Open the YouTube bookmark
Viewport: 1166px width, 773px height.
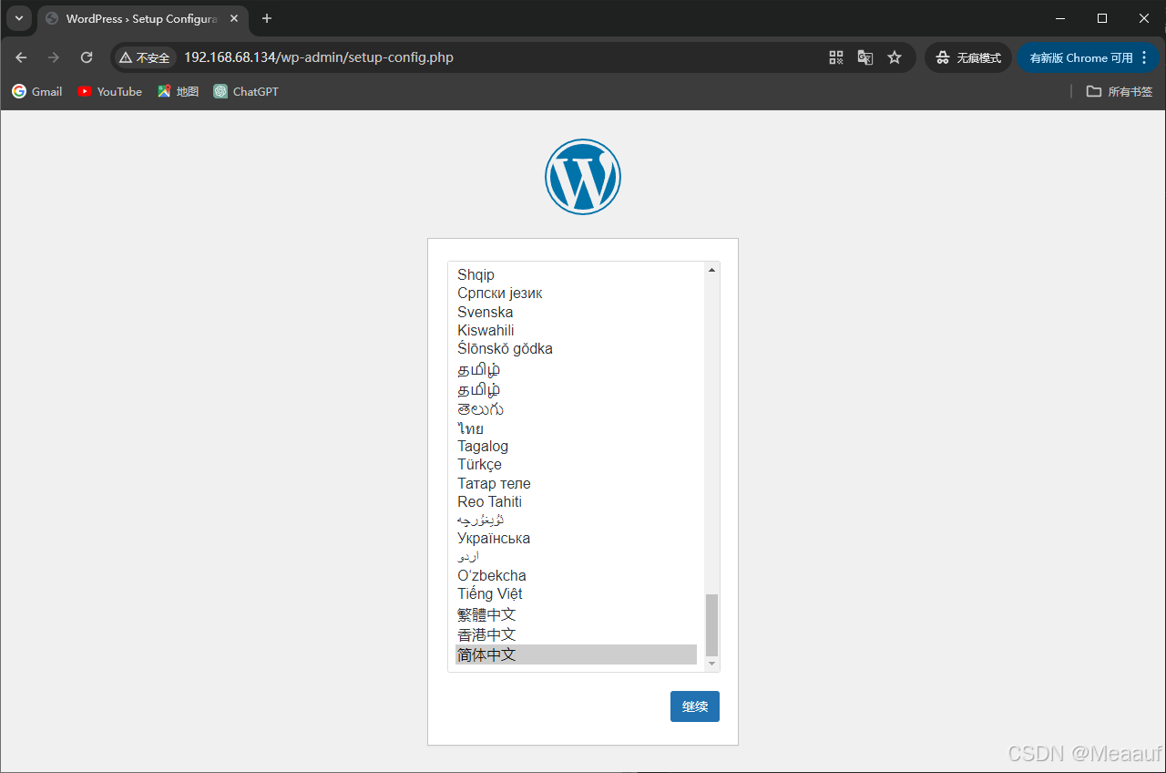(110, 91)
